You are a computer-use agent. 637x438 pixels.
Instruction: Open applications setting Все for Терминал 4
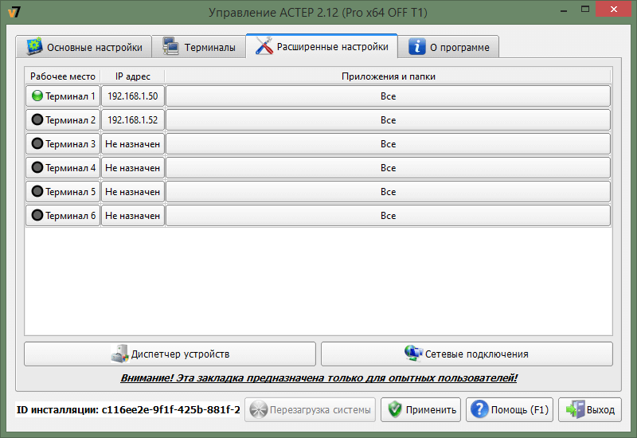click(x=388, y=168)
